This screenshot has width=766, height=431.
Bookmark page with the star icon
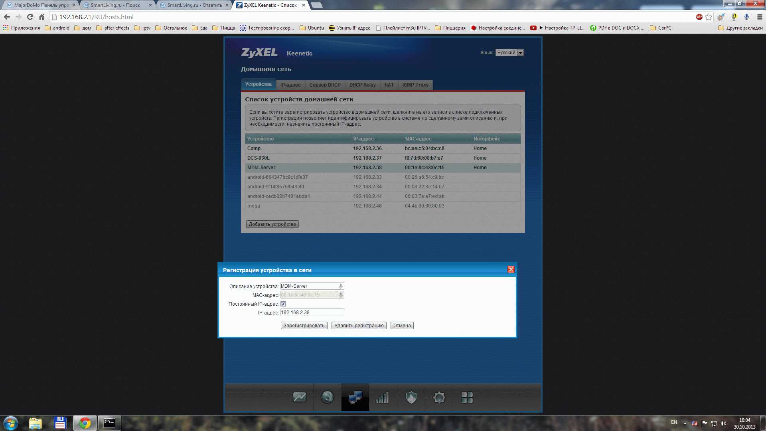709,17
